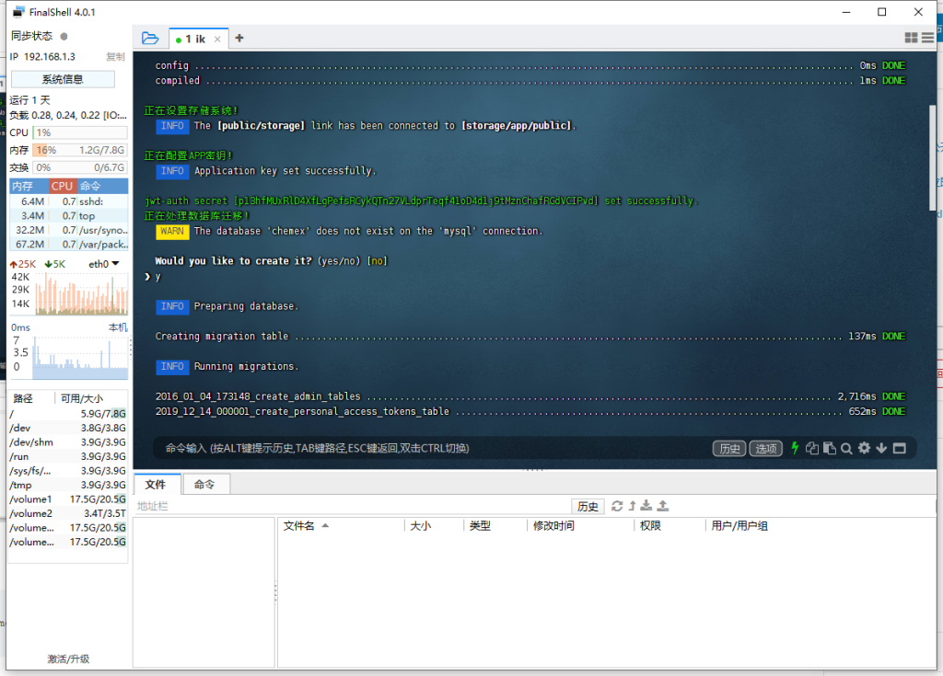The width and height of the screenshot is (943, 676).
Task: Expand the eth0 network interface dropdown
Action: (x=104, y=264)
